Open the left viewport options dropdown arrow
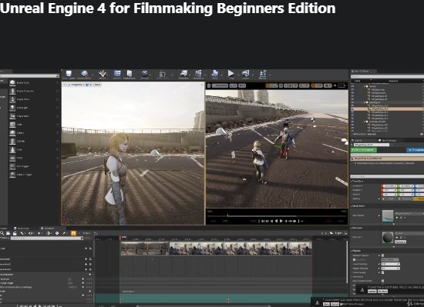424x307 pixels. [x=64, y=85]
